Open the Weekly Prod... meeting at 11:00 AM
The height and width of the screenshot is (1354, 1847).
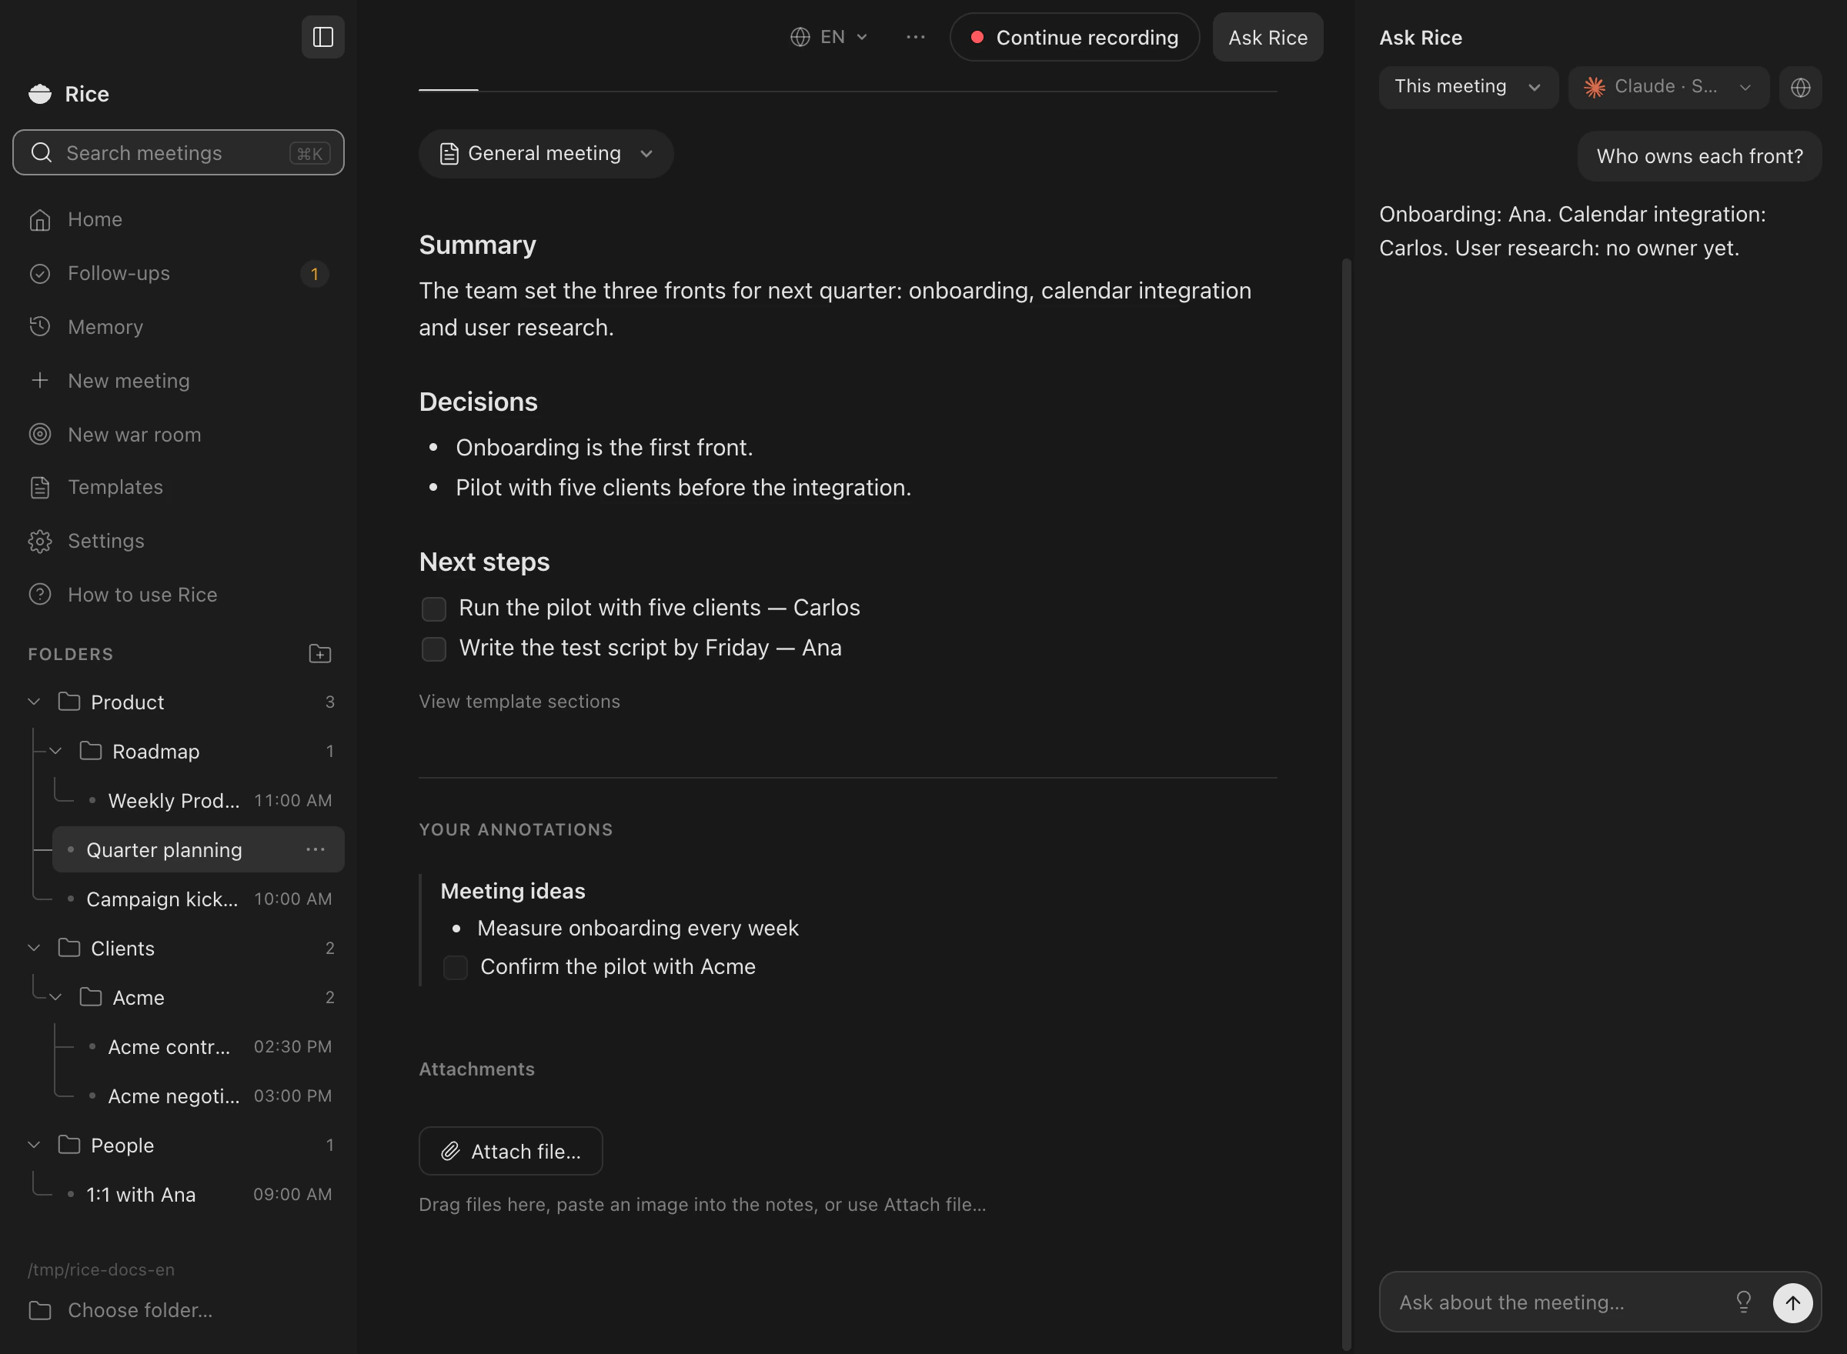(209, 800)
